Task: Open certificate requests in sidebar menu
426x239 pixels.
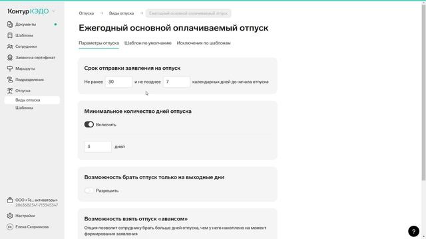Action: [x=35, y=58]
